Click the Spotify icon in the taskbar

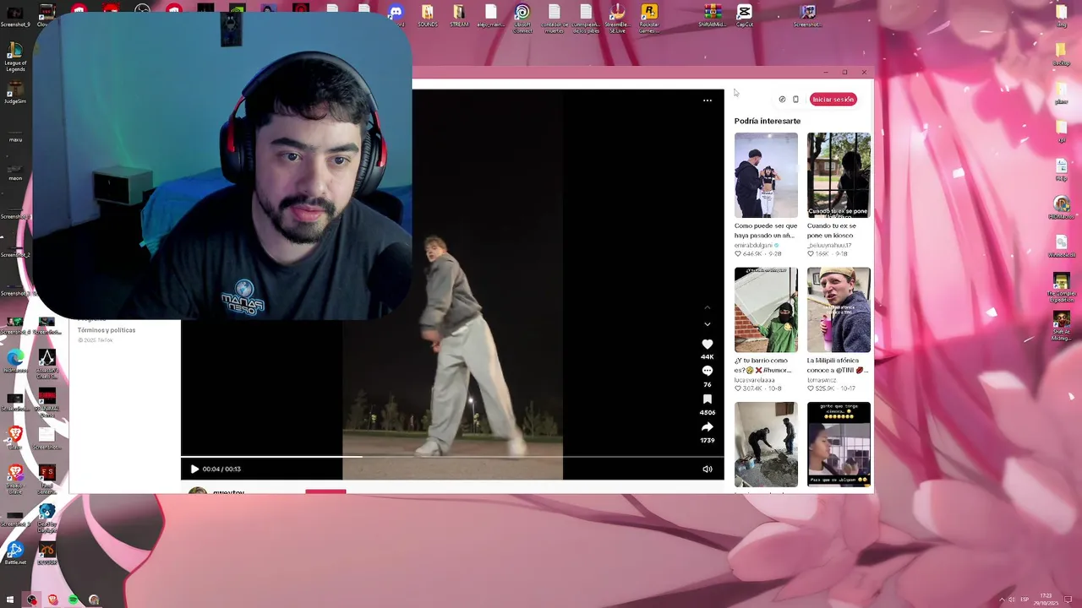(74, 600)
